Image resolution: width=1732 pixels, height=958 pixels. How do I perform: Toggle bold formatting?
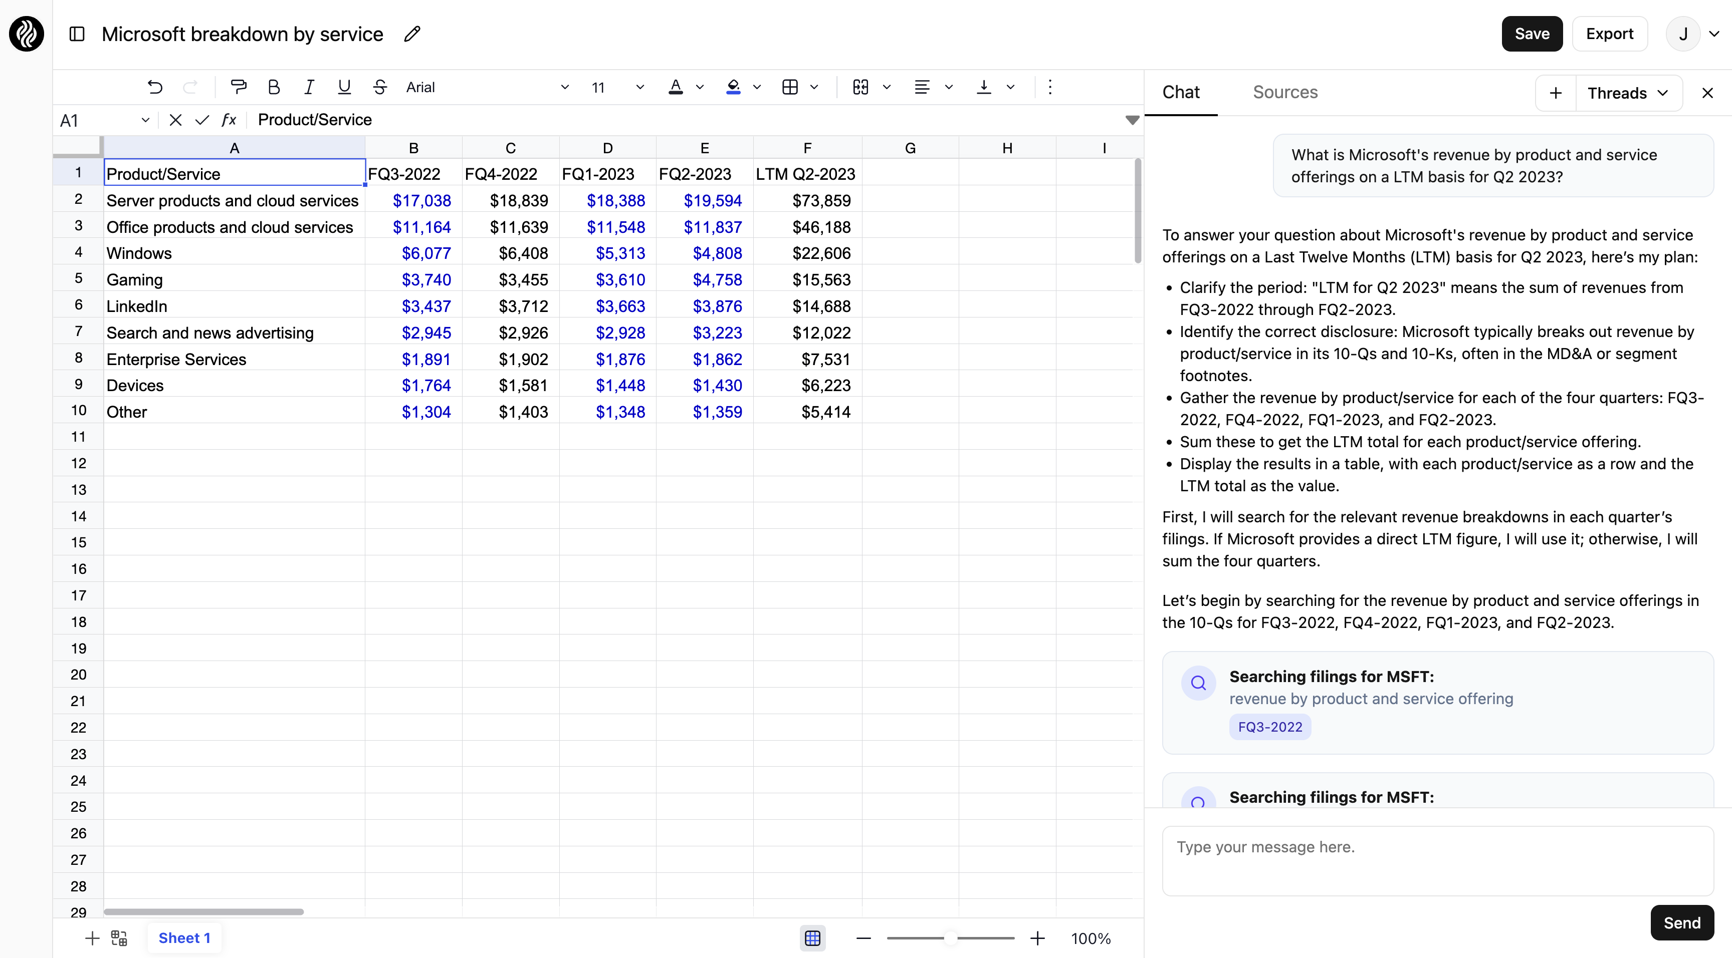pos(274,87)
